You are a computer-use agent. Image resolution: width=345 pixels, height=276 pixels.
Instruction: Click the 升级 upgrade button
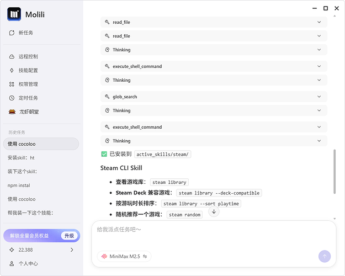(x=70, y=236)
